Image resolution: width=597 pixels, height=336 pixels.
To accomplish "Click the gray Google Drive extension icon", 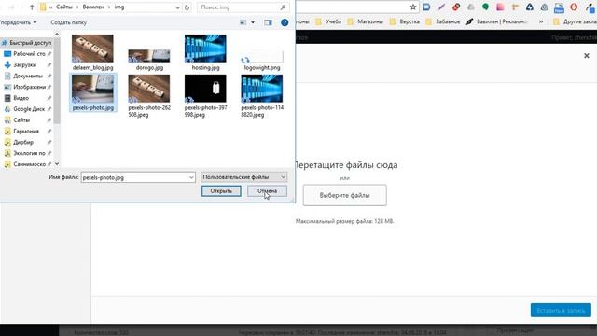I will pos(545,7).
